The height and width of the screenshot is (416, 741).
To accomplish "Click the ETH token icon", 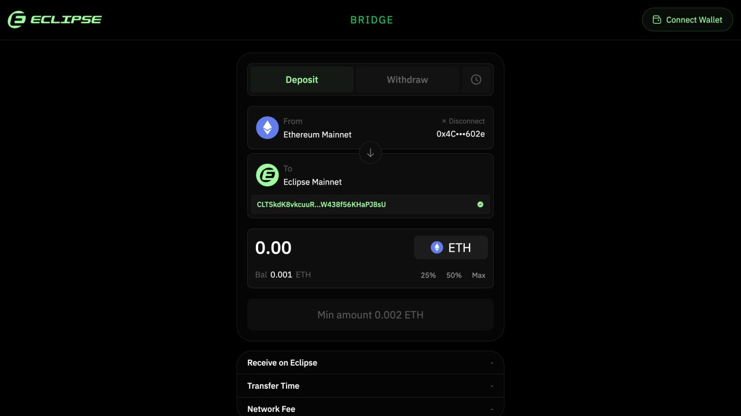I will coord(437,248).
